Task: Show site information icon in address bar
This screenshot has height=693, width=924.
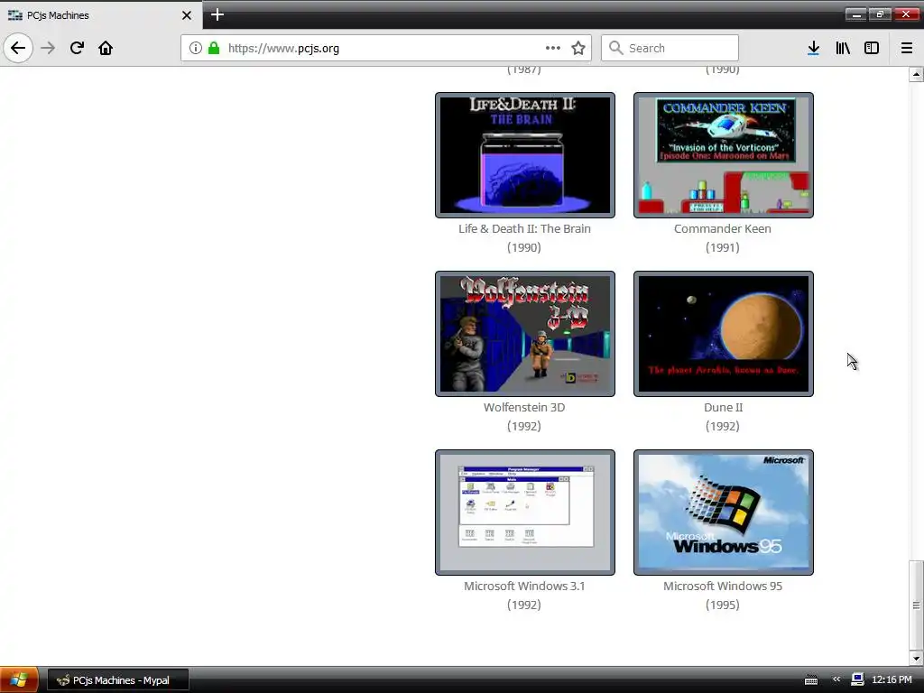Action: tap(196, 48)
